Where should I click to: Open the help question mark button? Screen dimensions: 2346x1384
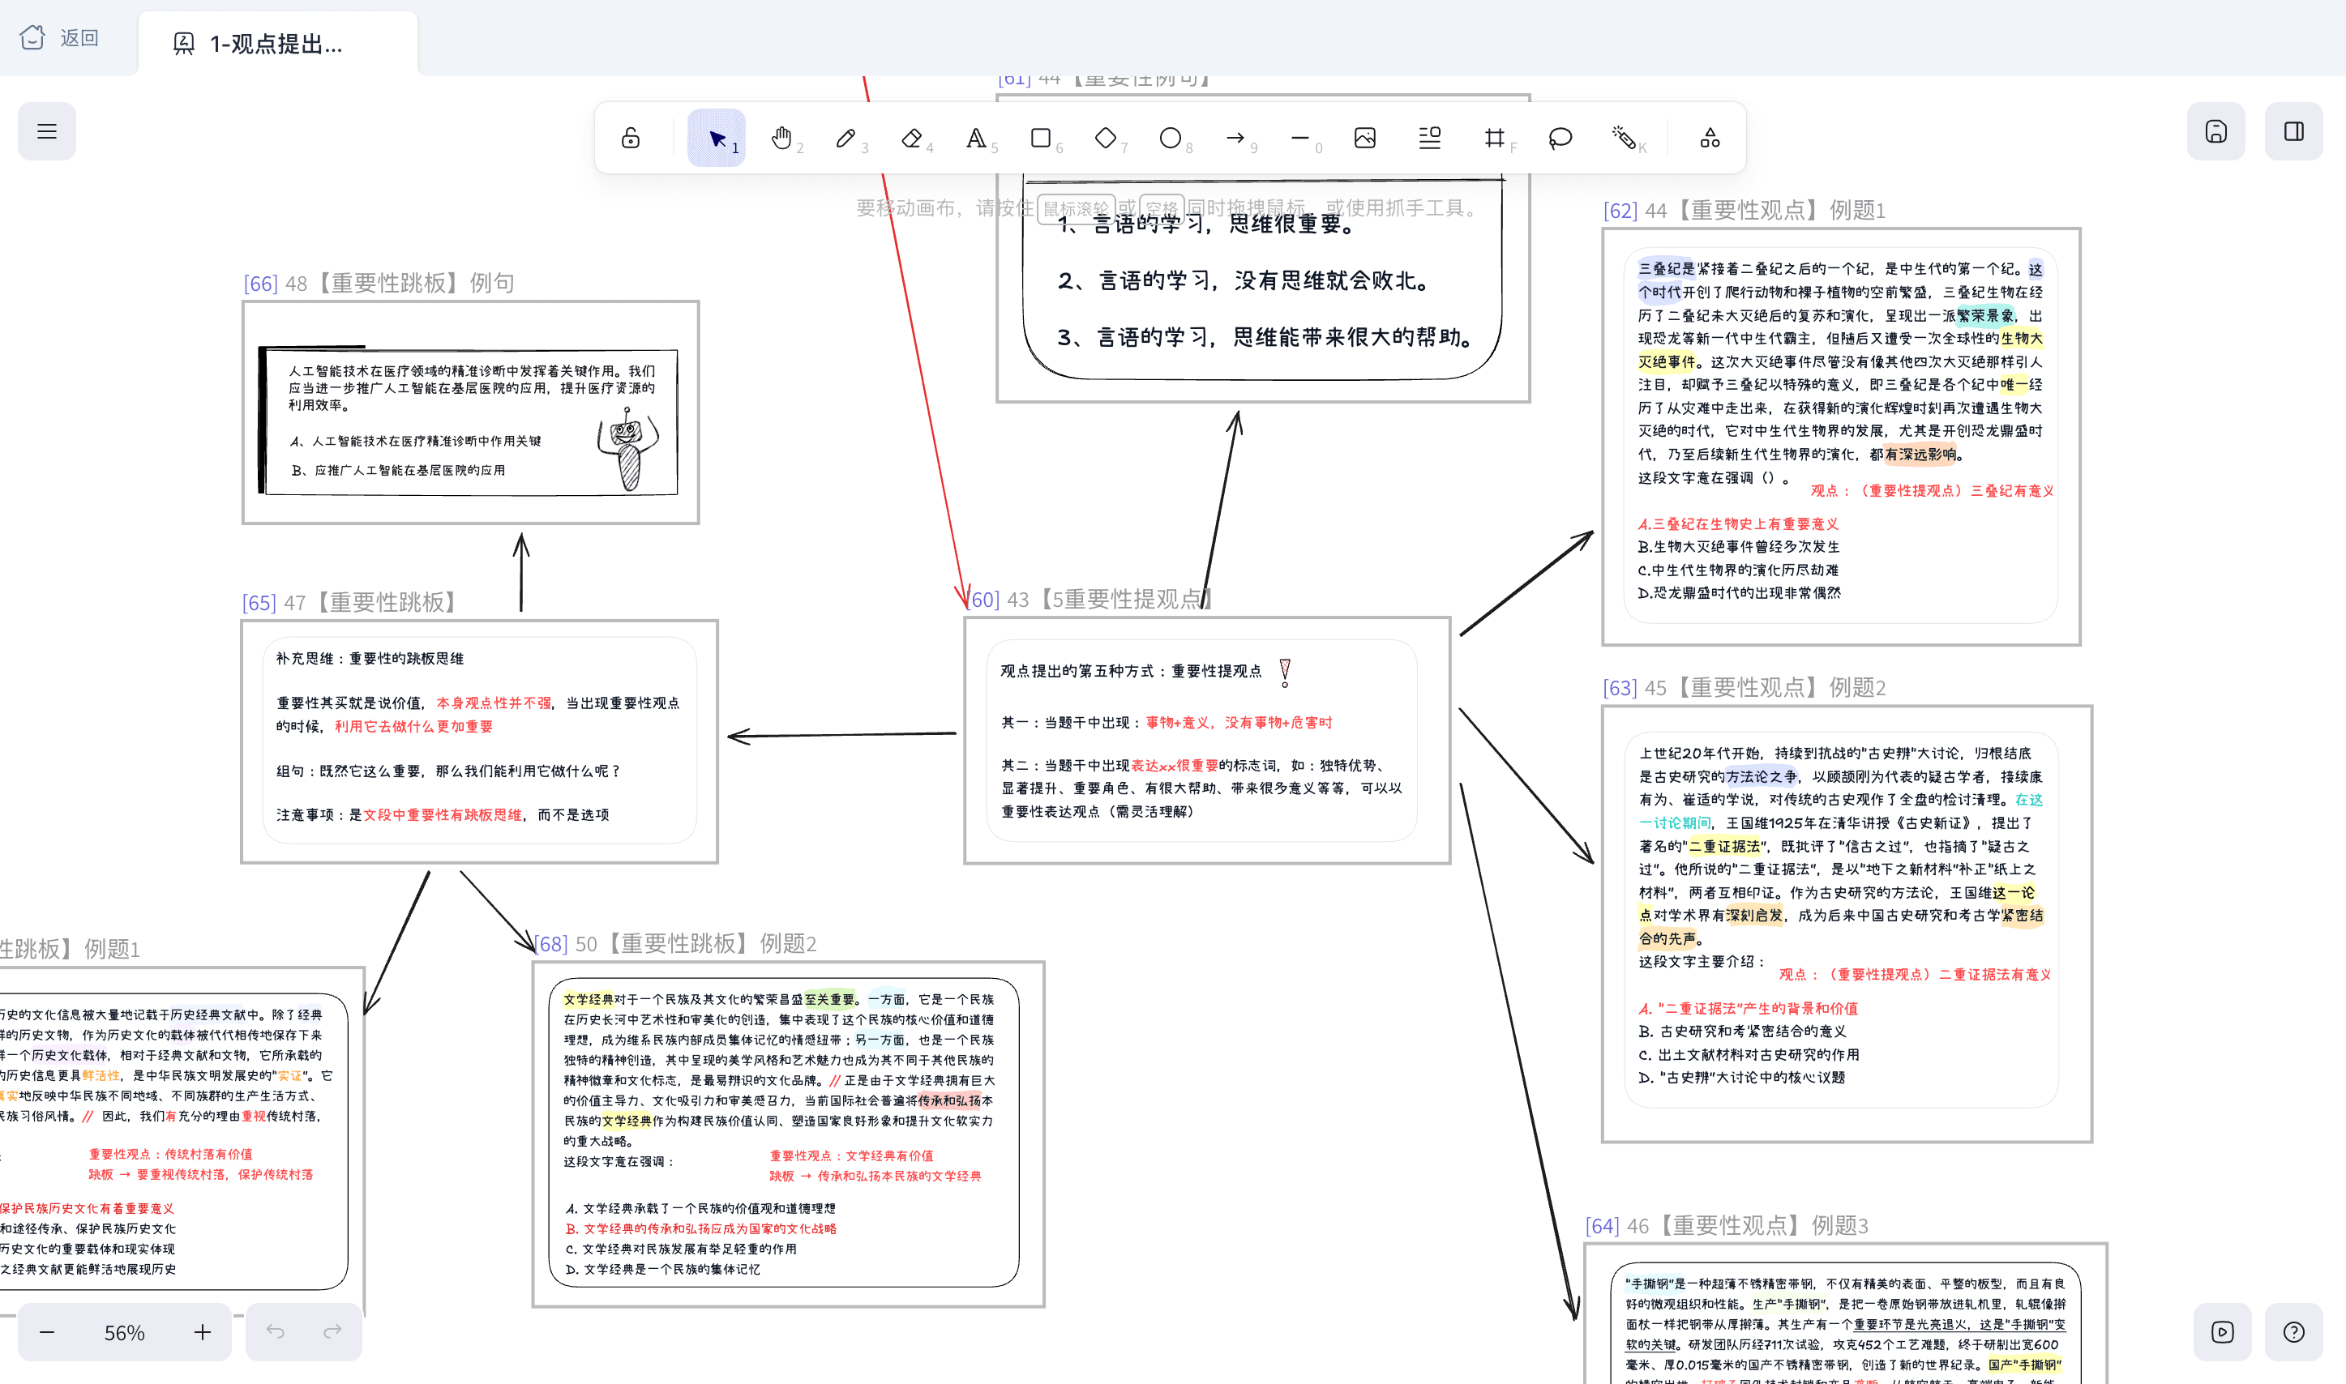[x=2294, y=1332]
